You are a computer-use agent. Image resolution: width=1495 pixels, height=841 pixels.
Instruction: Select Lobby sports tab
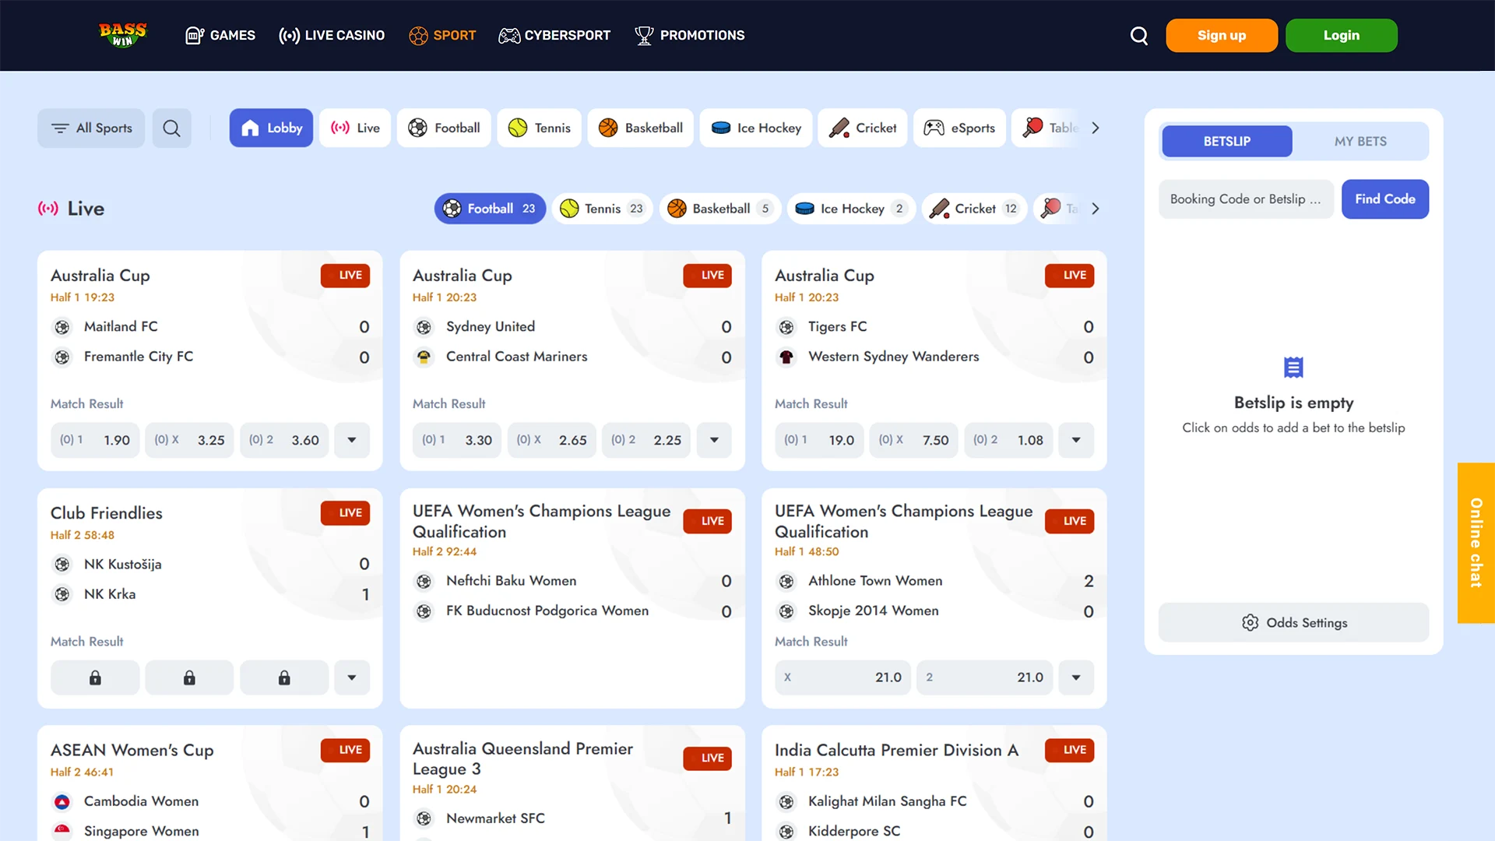[271, 128]
